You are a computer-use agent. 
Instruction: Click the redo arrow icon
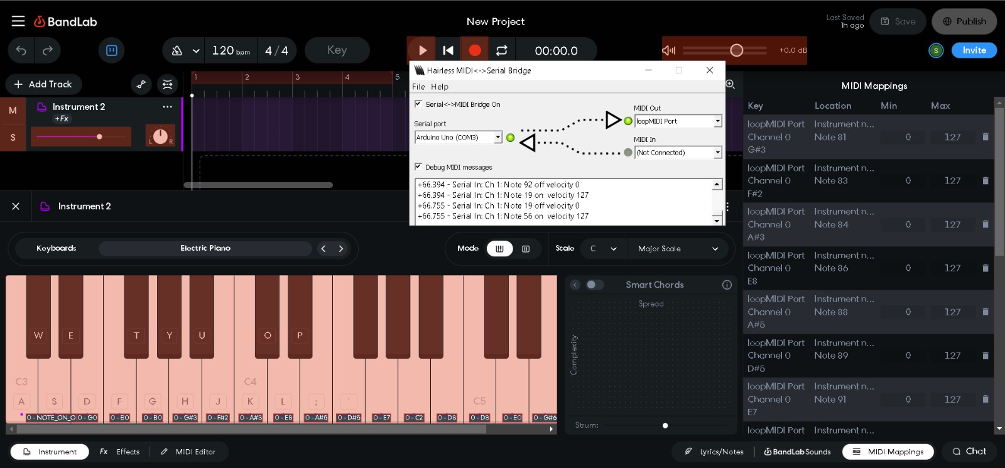(48, 50)
